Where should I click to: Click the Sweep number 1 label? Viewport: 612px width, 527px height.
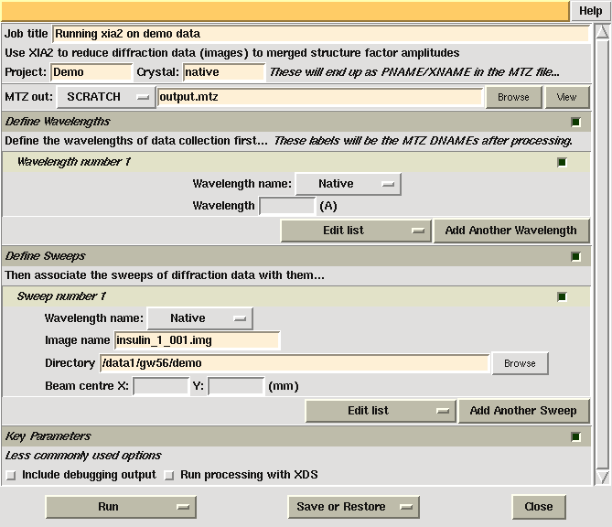[x=61, y=296]
